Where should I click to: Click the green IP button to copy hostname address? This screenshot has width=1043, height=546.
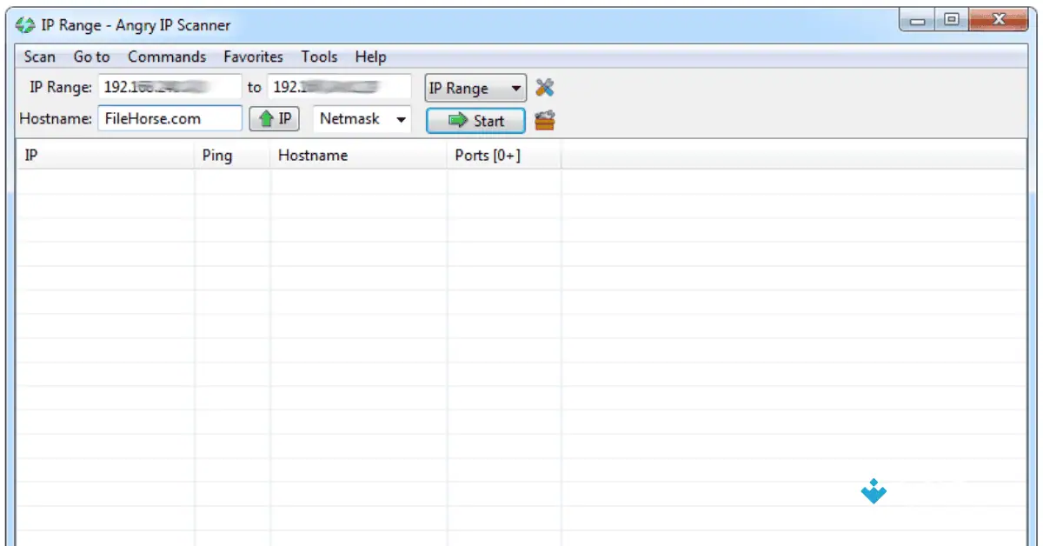(x=275, y=118)
